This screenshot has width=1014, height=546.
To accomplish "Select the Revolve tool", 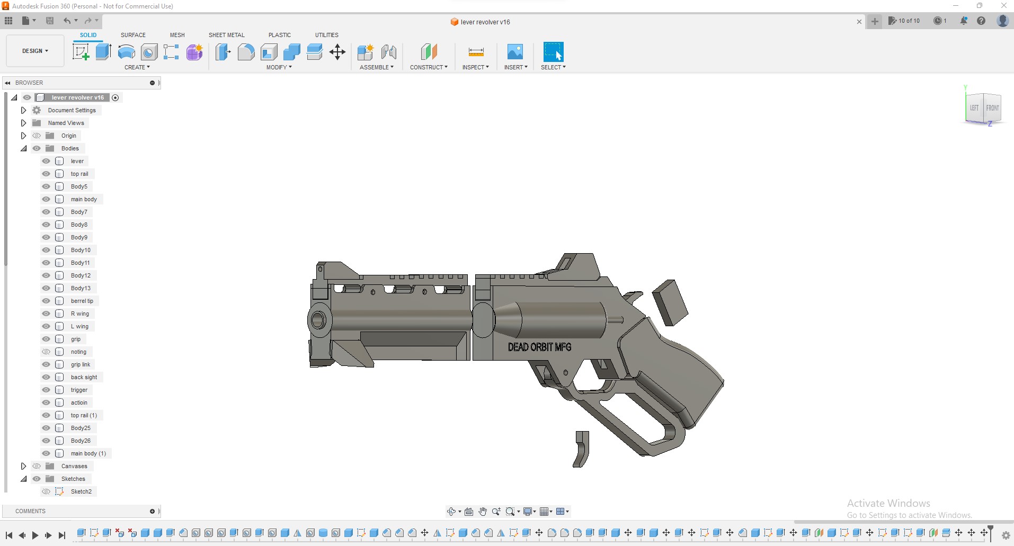I will (x=126, y=52).
